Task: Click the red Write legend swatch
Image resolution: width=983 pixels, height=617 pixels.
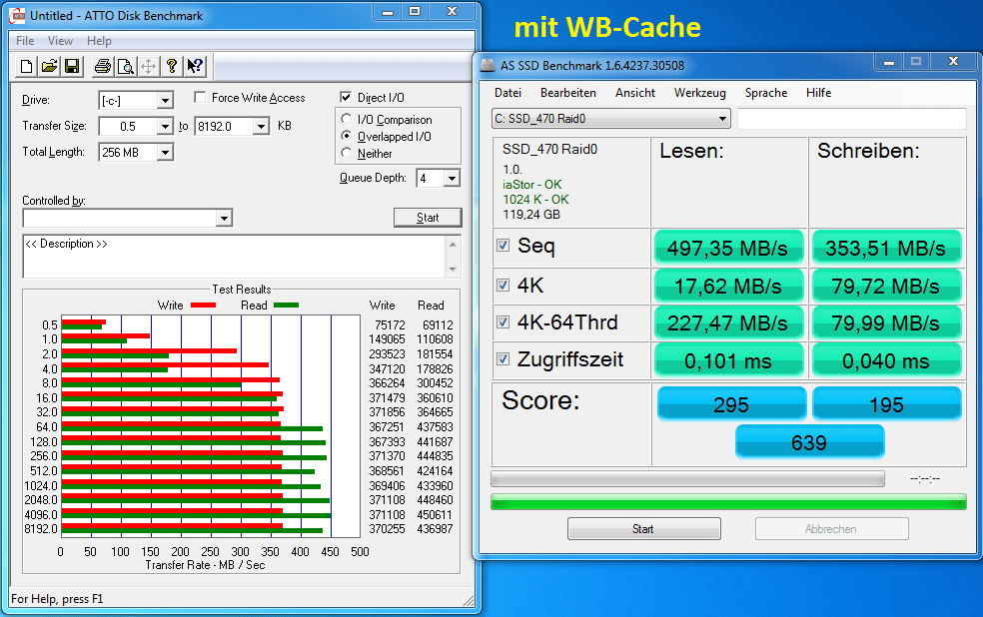Action: [x=203, y=306]
